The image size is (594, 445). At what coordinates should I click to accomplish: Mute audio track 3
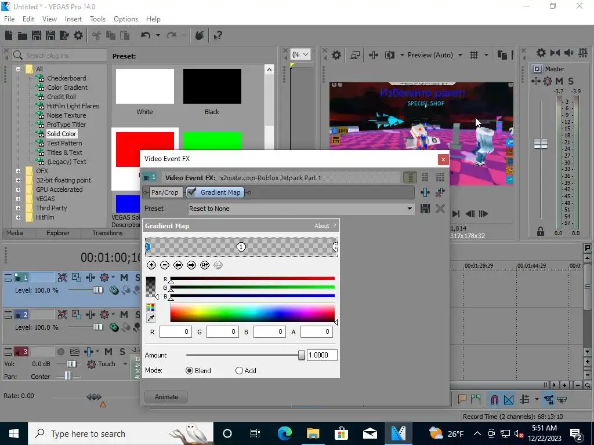pyautogui.click(x=108, y=352)
